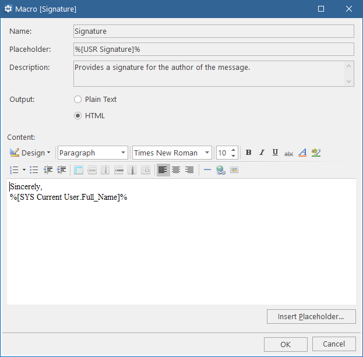363x357 pixels.
Task: Insert a hyperlink using link icon
Action: click(x=221, y=170)
